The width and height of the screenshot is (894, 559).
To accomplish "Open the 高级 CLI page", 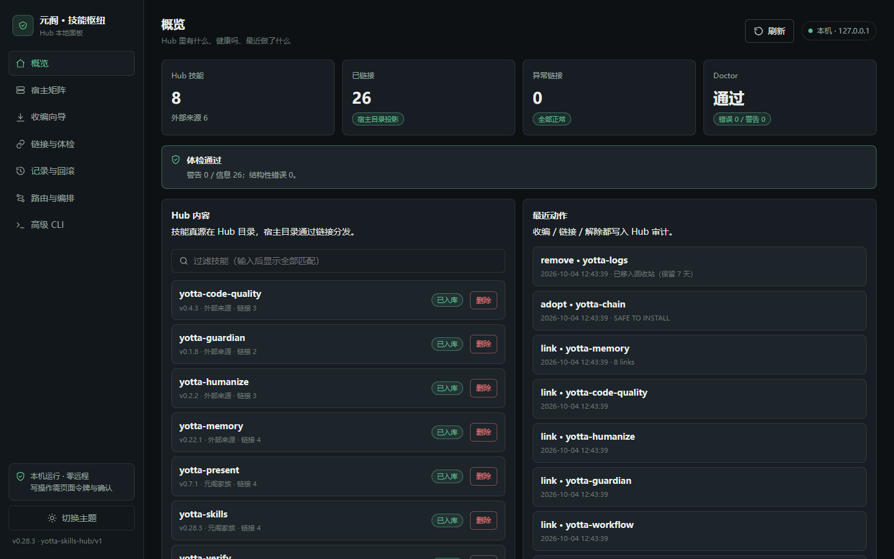I will (x=71, y=225).
